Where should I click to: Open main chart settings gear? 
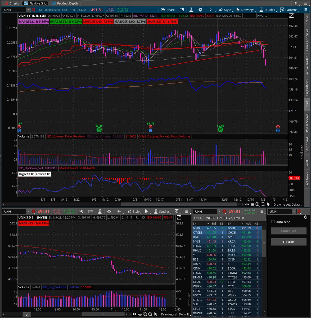tap(200, 10)
